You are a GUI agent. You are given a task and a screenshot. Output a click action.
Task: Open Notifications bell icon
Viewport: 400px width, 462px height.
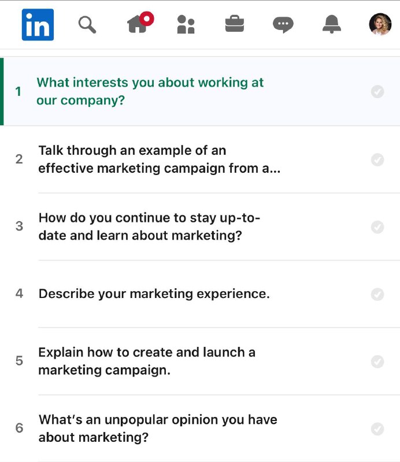332,24
